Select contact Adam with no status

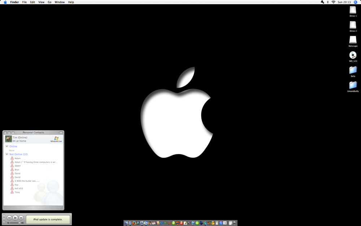(x=17, y=158)
